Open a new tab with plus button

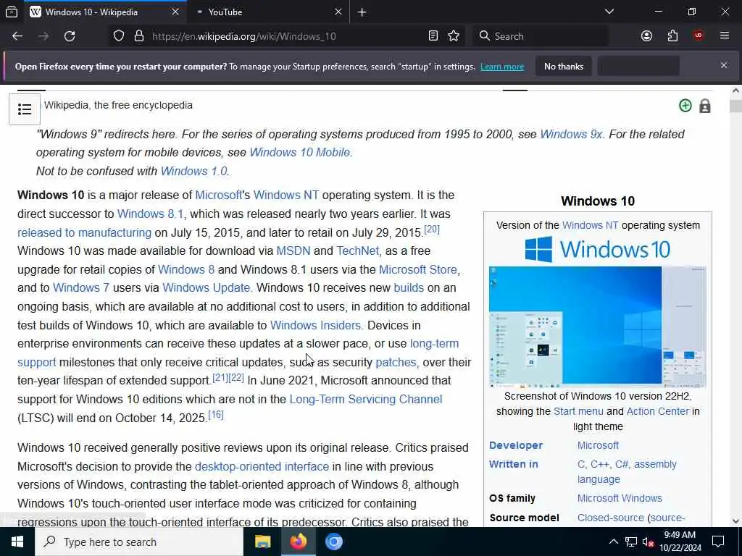(x=362, y=12)
